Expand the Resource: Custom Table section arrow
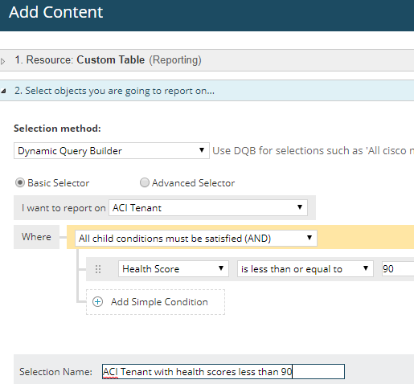Viewport: 414px width, 384px height. (x=3, y=61)
